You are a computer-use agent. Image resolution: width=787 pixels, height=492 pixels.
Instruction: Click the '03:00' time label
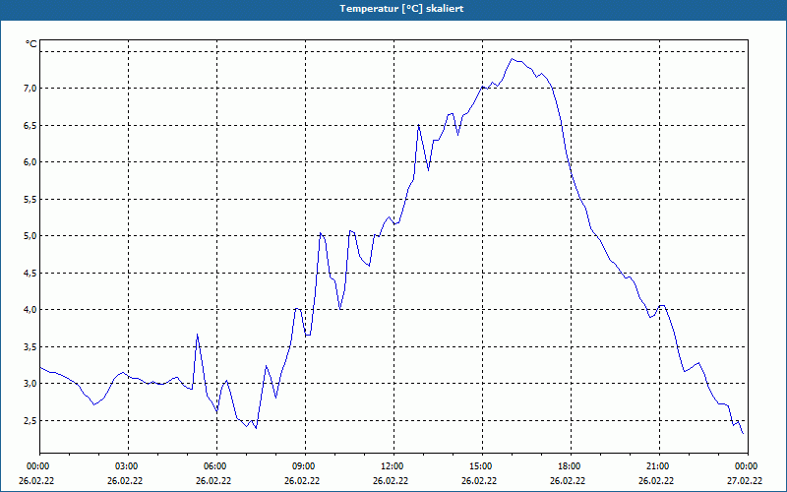coord(128,466)
